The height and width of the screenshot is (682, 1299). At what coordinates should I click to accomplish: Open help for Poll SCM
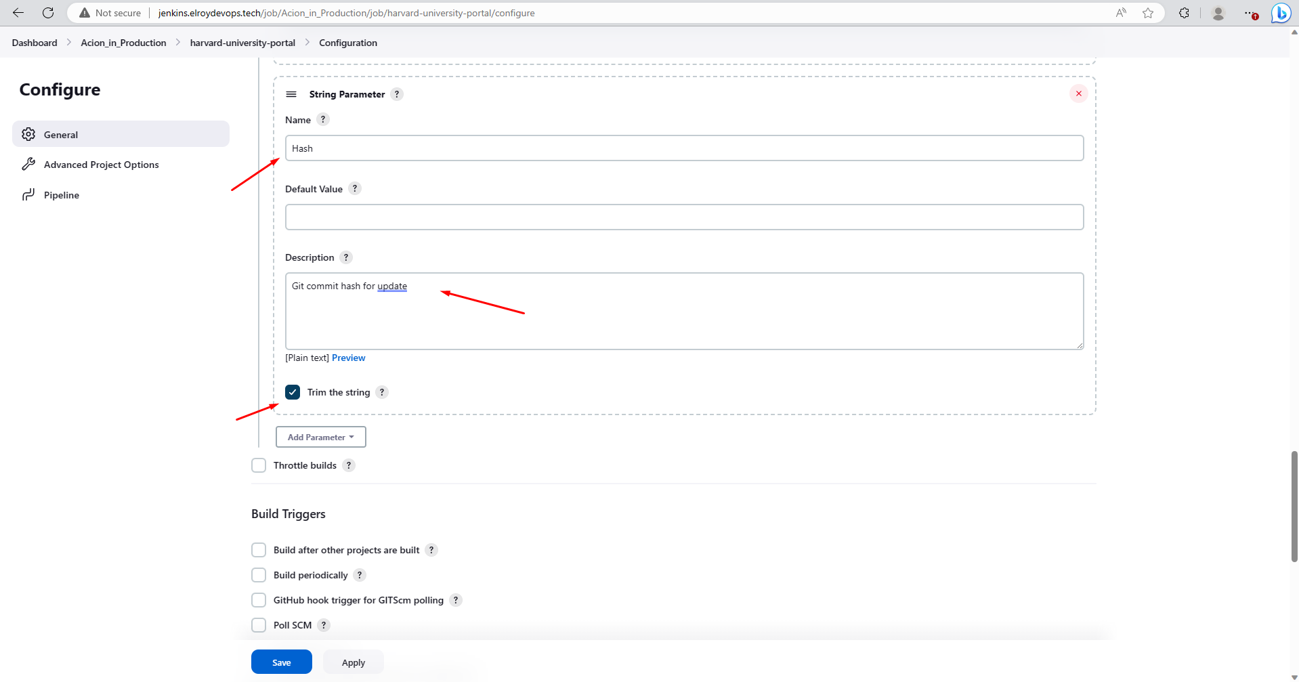point(324,625)
